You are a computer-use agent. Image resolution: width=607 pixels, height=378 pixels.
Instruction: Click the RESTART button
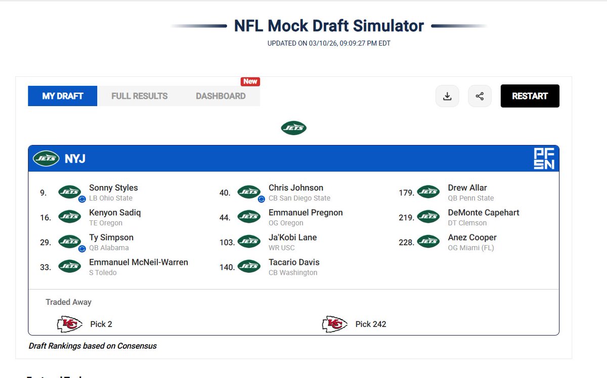(530, 96)
